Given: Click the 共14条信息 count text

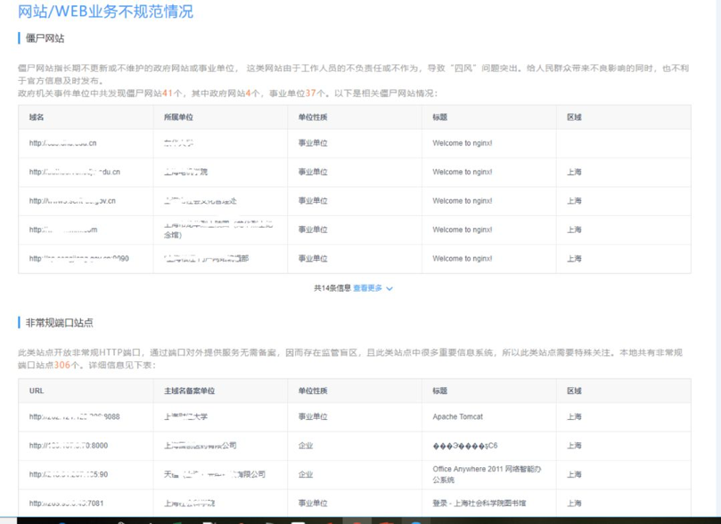Looking at the screenshot, I should (x=332, y=288).
